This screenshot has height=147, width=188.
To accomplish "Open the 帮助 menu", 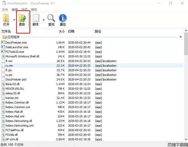I will click(34, 10).
